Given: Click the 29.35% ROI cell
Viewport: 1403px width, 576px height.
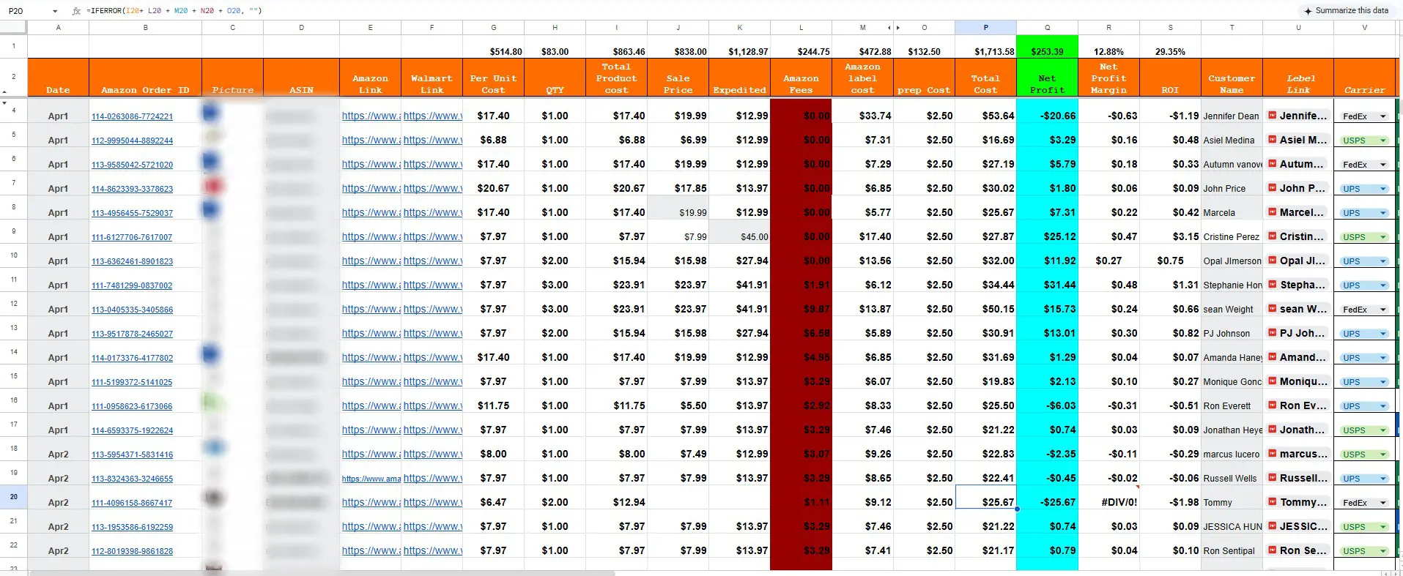Looking at the screenshot, I should [1170, 46].
